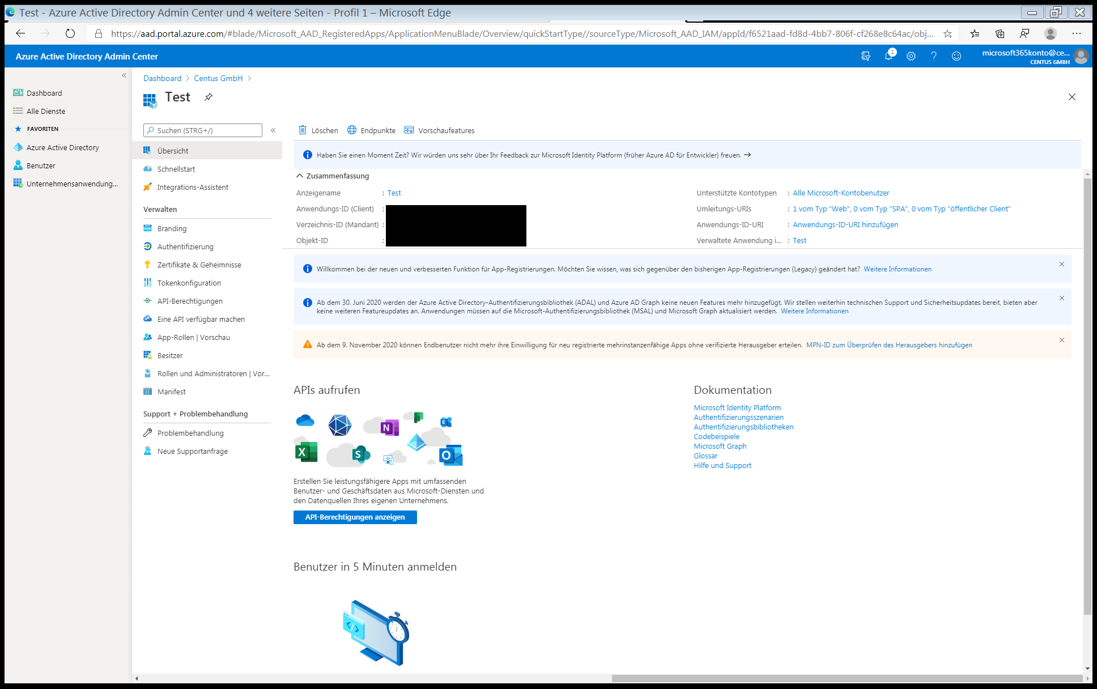Open Endpunkte in the toolbar
This screenshot has height=689, width=1097.
372,130
